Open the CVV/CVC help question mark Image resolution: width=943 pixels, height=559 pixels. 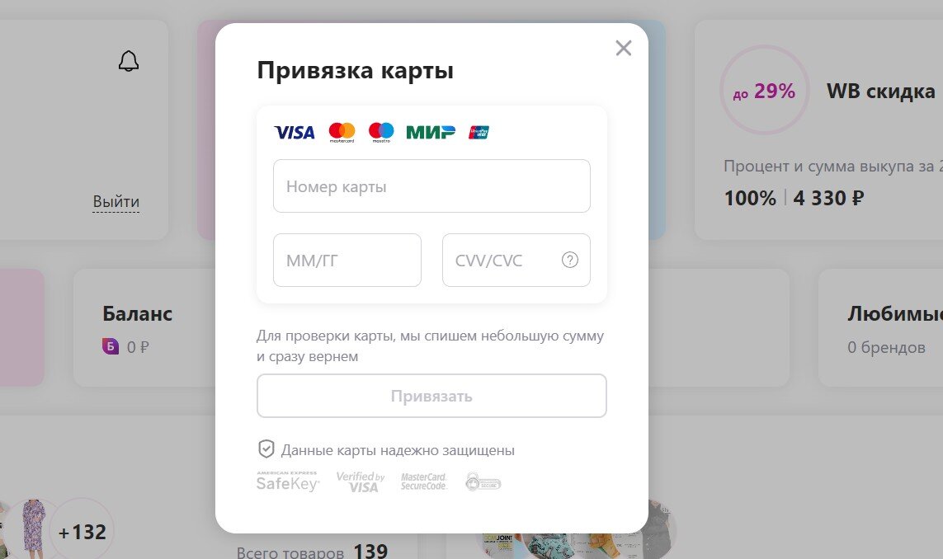[x=570, y=260]
